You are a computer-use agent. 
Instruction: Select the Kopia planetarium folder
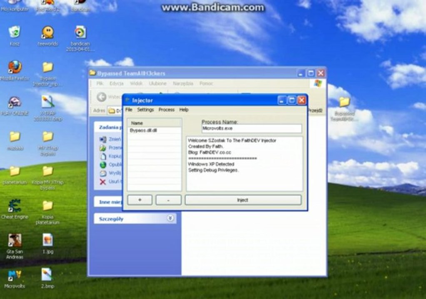(x=47, y=206)
